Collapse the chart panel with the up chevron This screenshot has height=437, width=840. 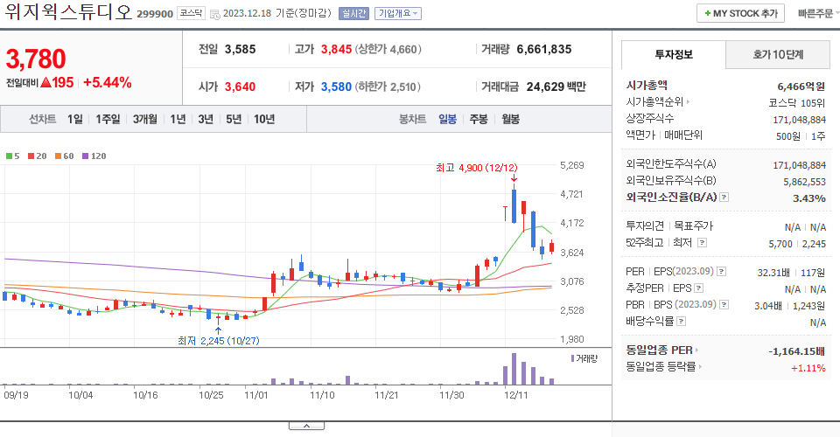point(306,426)
